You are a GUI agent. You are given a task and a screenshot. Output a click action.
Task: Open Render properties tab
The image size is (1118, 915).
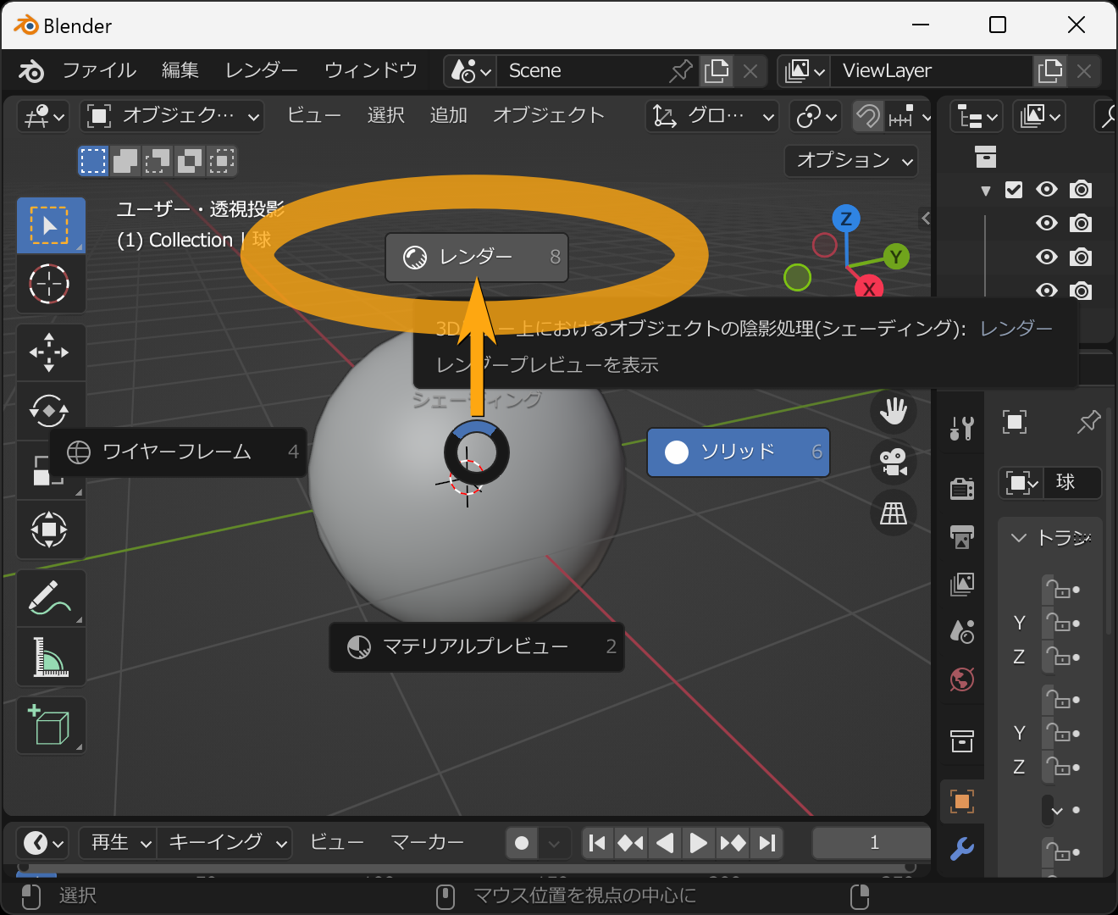click(962, 488)
